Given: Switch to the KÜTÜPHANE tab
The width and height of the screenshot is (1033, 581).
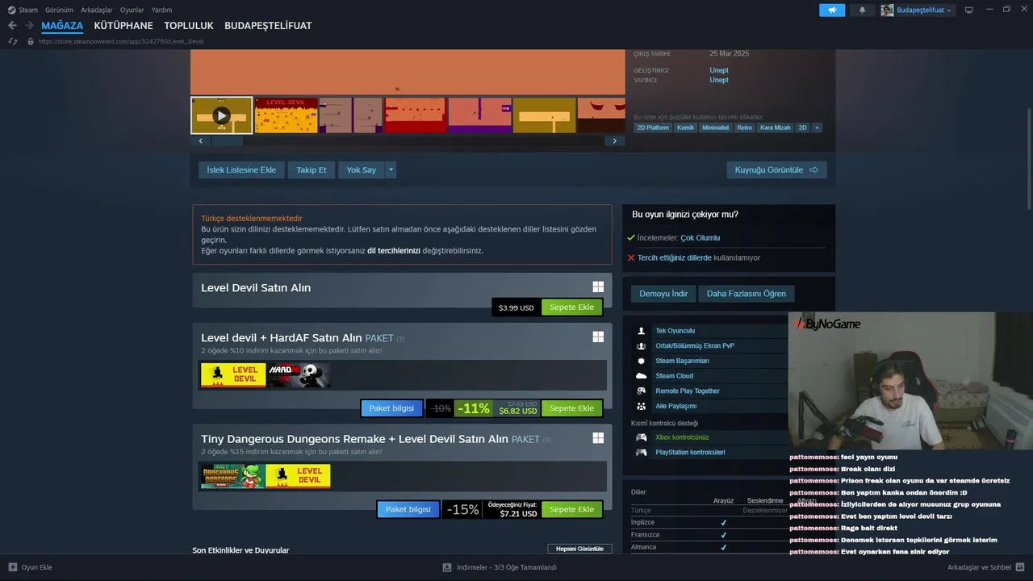Looking at the screenshot, I should pyautogui.click(x=123, y=26).
